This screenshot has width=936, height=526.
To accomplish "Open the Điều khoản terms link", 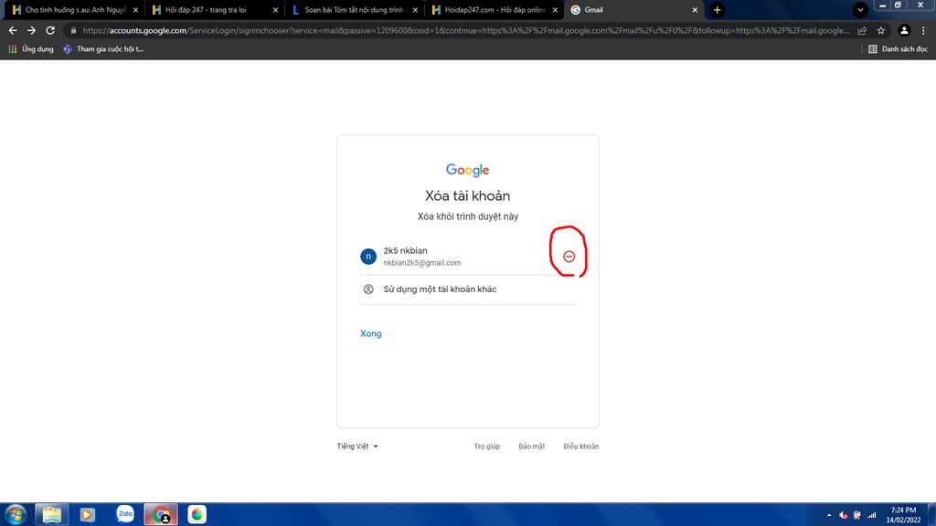I will pos(580,446).
